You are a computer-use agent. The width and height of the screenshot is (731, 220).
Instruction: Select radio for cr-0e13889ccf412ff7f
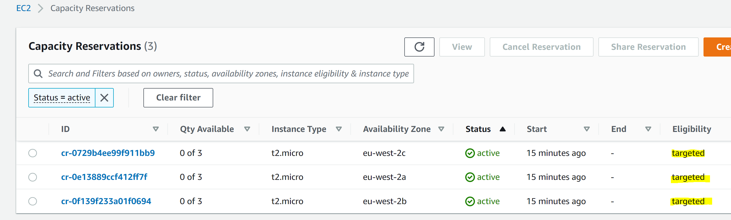(33, 177)
